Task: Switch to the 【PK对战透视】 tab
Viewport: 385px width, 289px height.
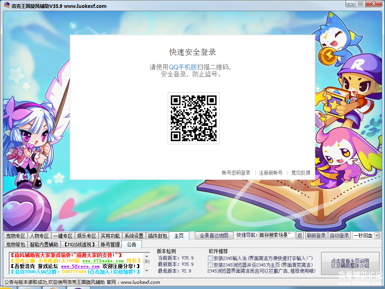Action: coord(79,244)
